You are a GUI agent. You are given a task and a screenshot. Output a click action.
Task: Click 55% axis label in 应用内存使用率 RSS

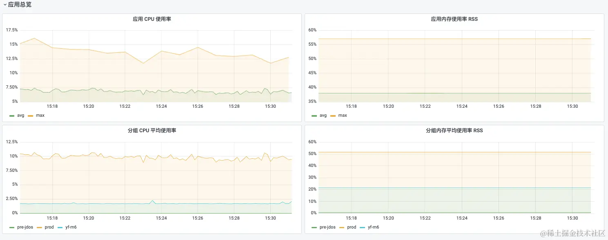[x=312, y=44]
